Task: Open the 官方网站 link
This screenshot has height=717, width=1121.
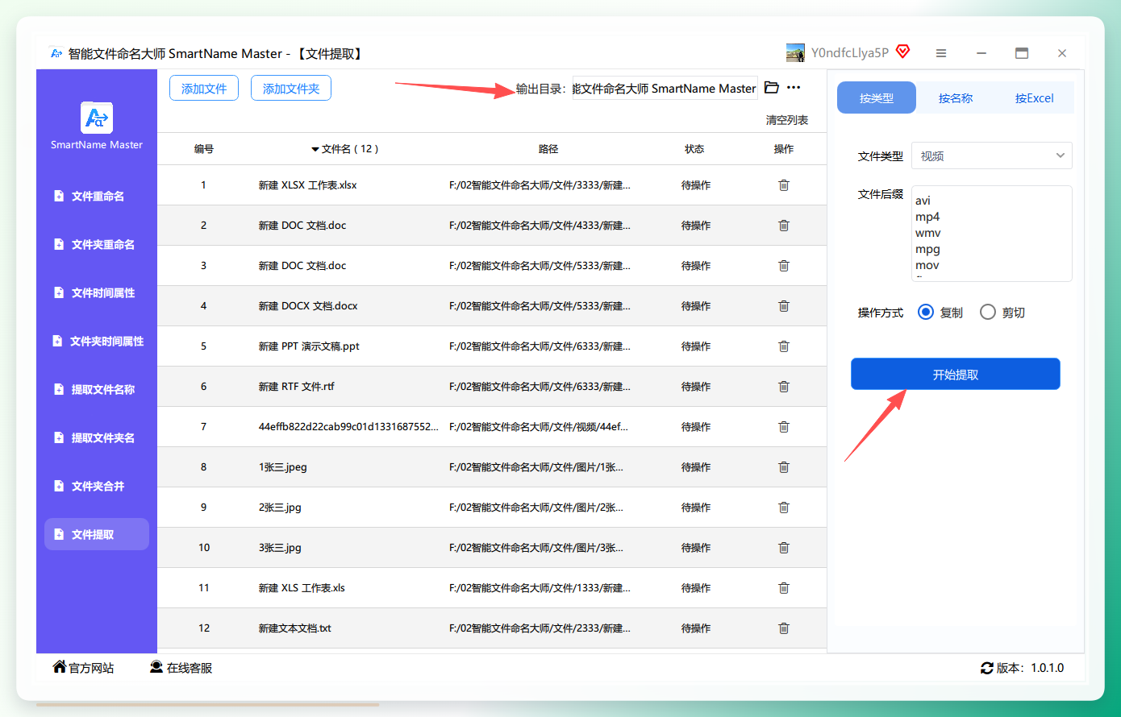Action: click(83, 668)
